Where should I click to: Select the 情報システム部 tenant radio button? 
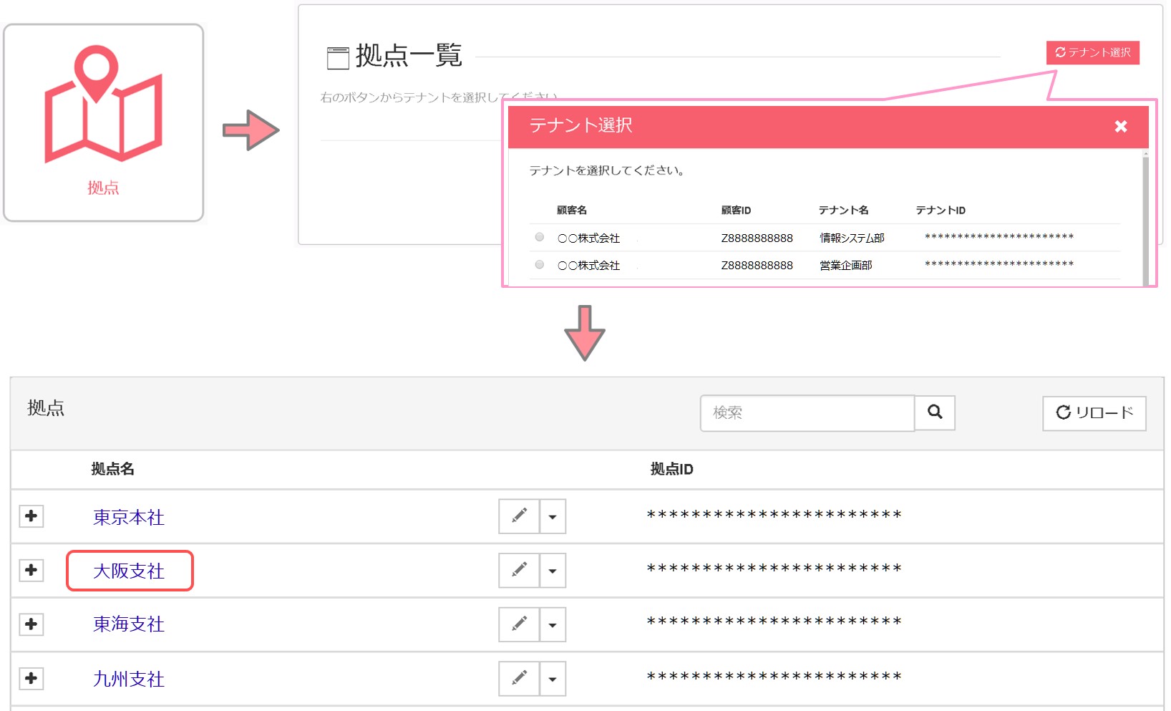point(540,237)
